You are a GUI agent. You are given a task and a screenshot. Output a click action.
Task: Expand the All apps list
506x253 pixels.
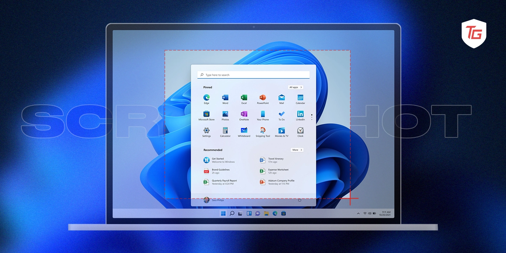point(295,87)
